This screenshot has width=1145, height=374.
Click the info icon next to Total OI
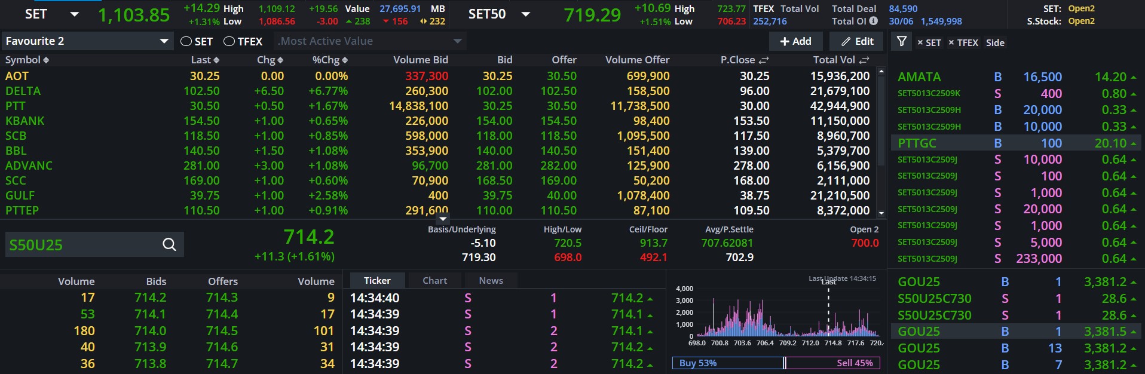pos(873,21)
